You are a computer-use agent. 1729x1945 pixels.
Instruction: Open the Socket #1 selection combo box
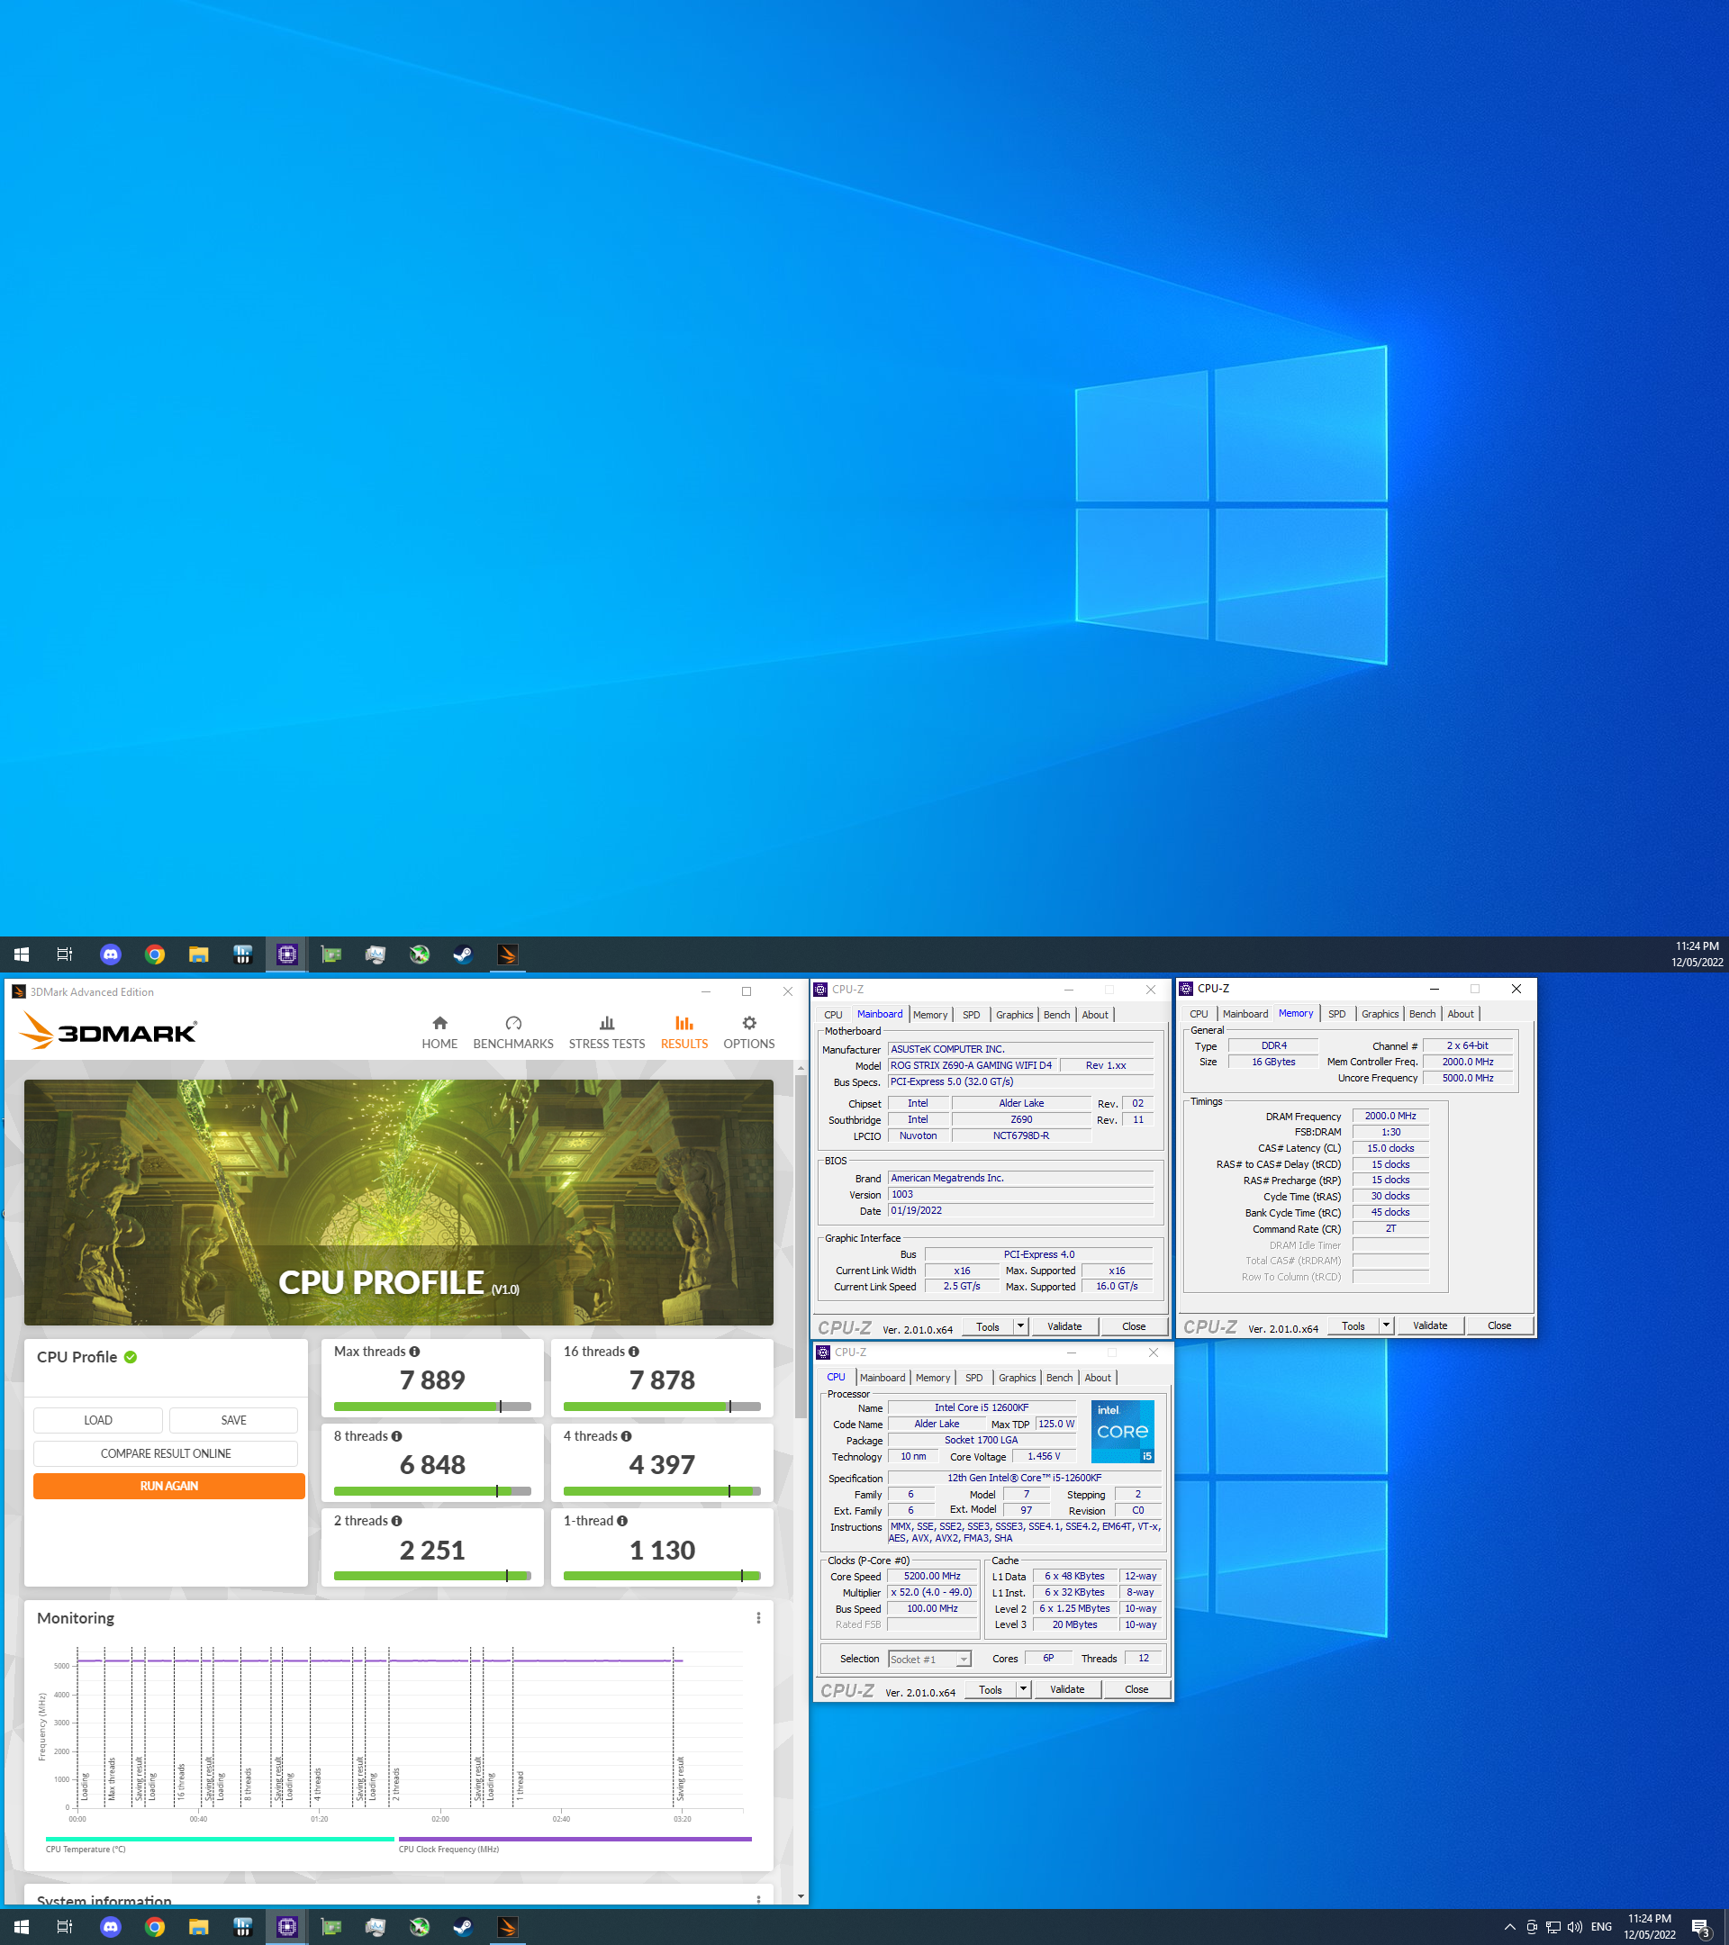click(x=929, y=1659)
